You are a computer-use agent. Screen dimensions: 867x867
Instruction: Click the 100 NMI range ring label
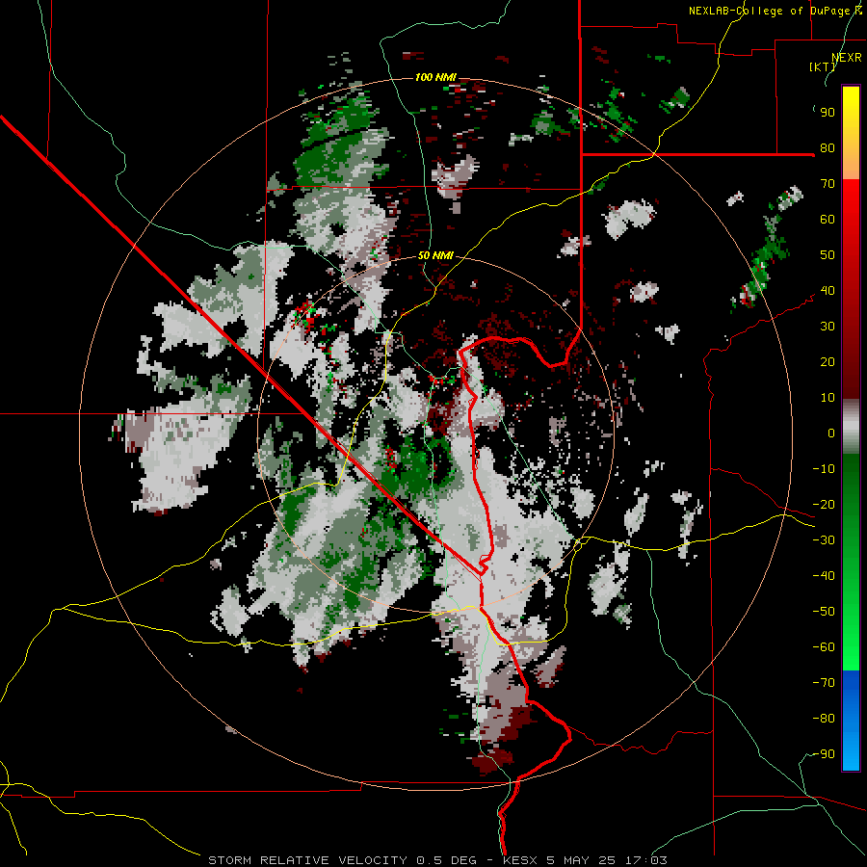(x=435, y=77)
